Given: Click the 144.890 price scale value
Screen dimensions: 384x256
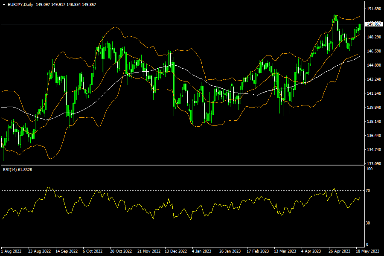Looking at the screenshot, I should coord(374,65).
